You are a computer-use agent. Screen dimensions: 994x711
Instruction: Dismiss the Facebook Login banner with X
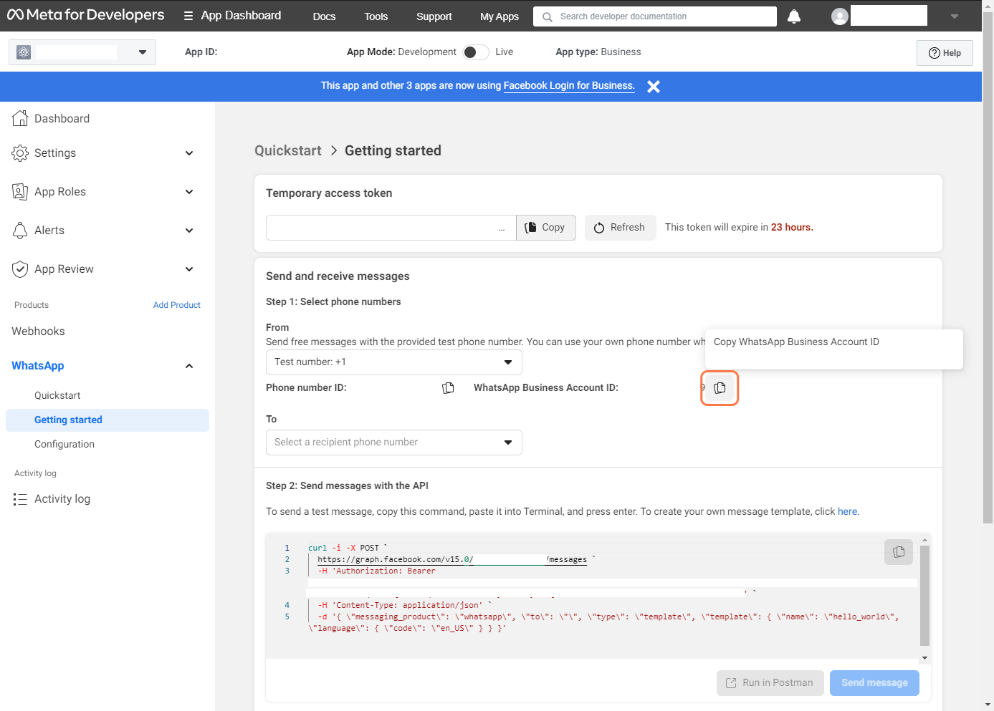tap(654, 87)
